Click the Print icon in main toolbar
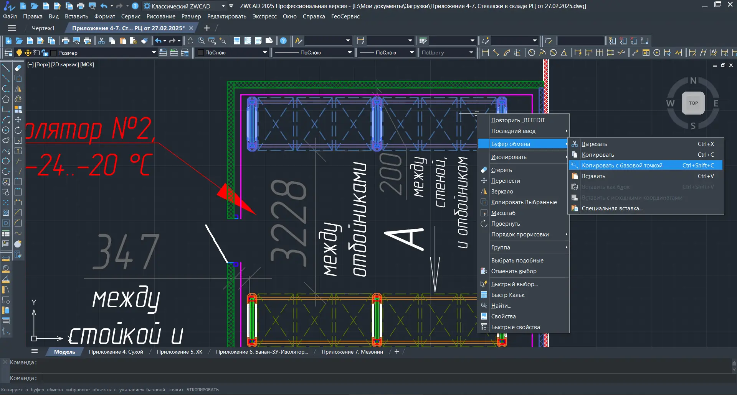737x395 pixels. point(66,41)
